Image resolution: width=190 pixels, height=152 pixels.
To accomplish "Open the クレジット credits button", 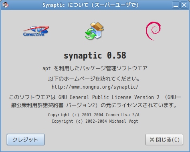I will pos(26,140).
